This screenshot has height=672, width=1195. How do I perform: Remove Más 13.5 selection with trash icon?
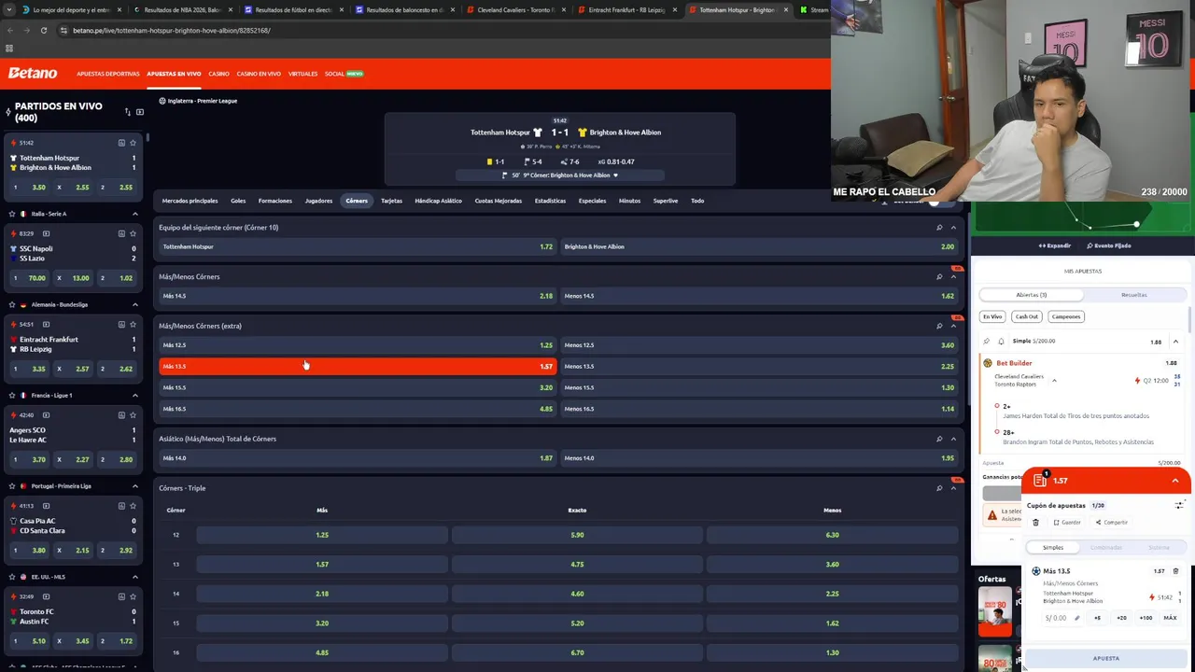click(x=1175, y=571)
